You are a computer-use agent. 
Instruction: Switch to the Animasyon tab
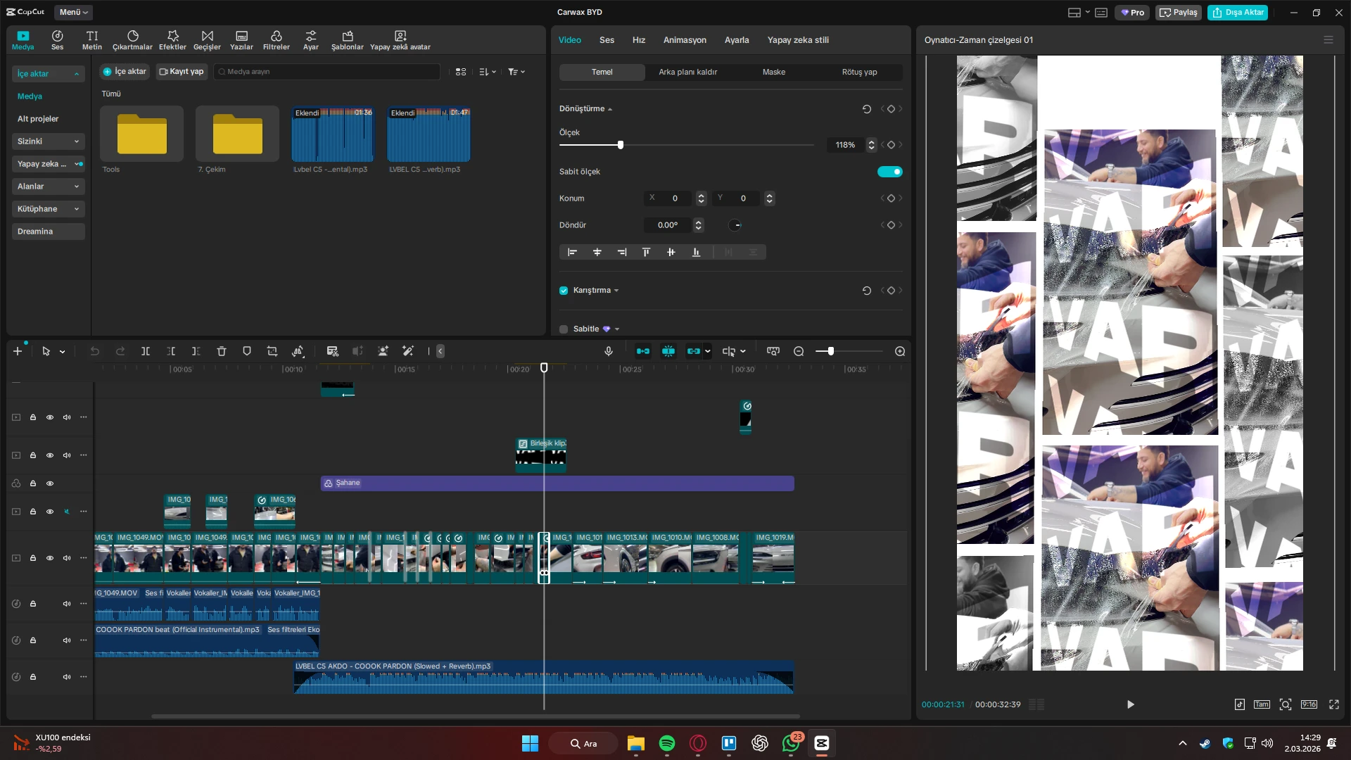684,40
